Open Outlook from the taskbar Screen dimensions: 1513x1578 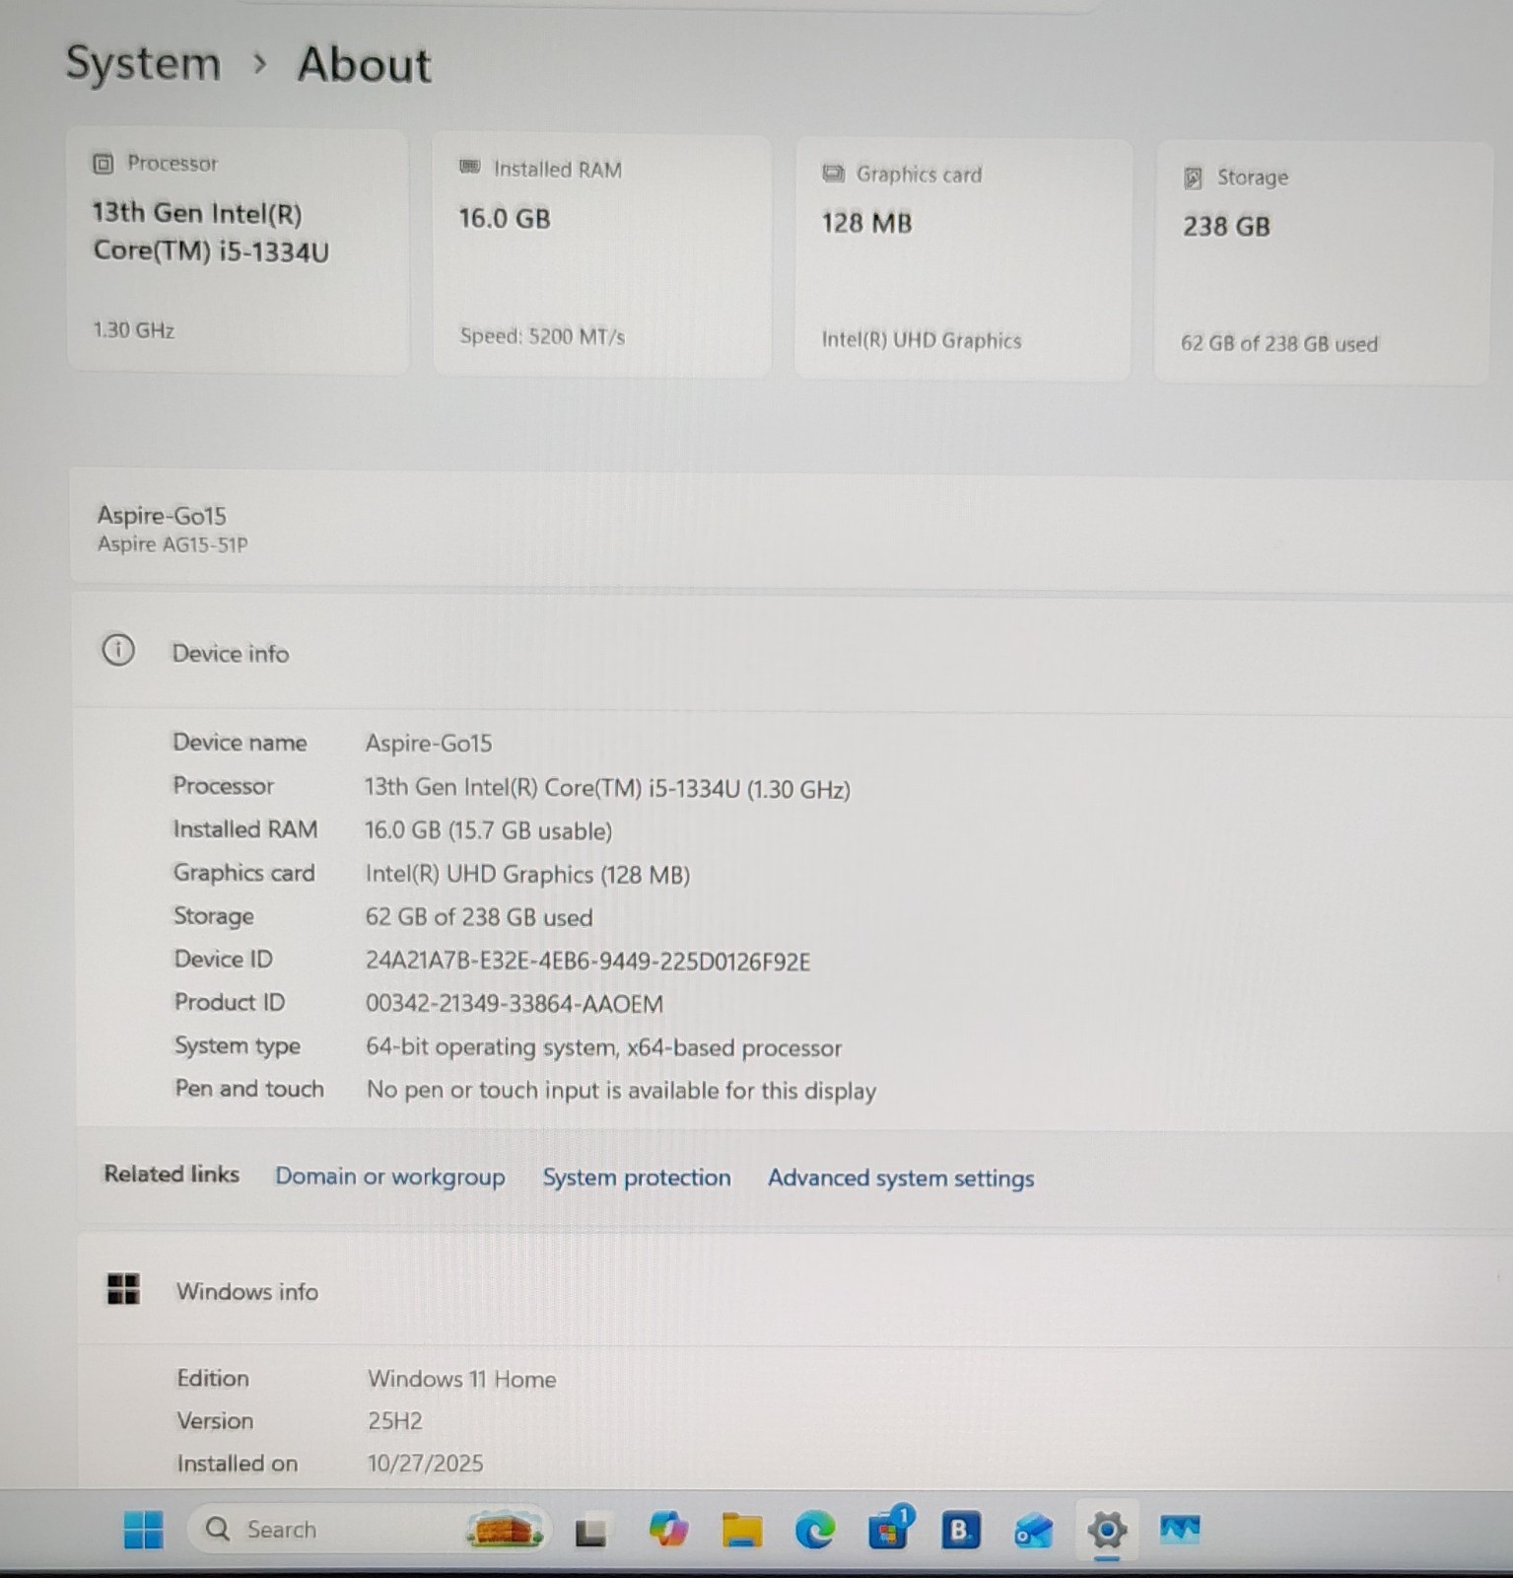1033,1531
